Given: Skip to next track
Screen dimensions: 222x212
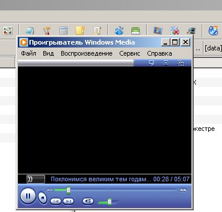Looking at the screenshot, I should (x=68, y=202).
